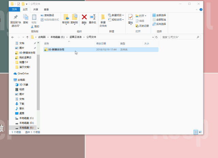Expand the address bar history dropdown
The height and width of the screenshot is (158, 218).
(153, 37)
